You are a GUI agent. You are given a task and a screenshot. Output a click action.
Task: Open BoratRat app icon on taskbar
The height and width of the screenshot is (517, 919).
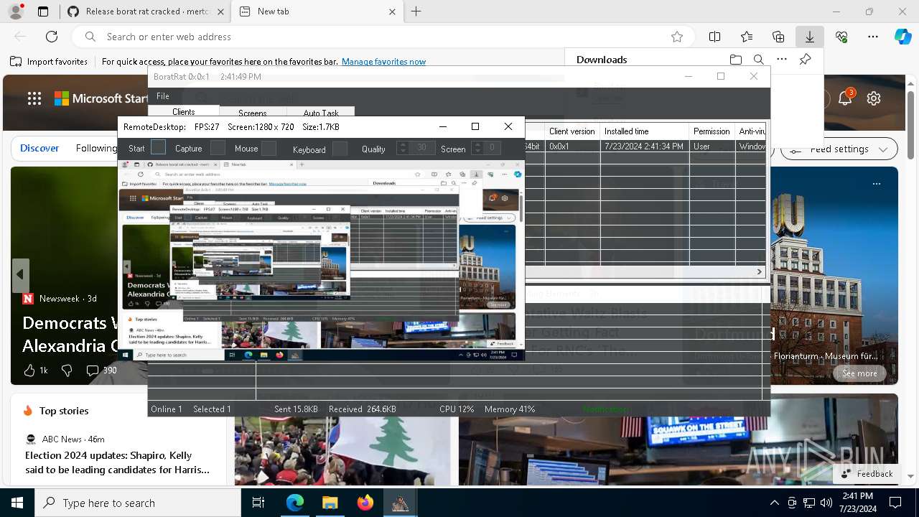400,503
